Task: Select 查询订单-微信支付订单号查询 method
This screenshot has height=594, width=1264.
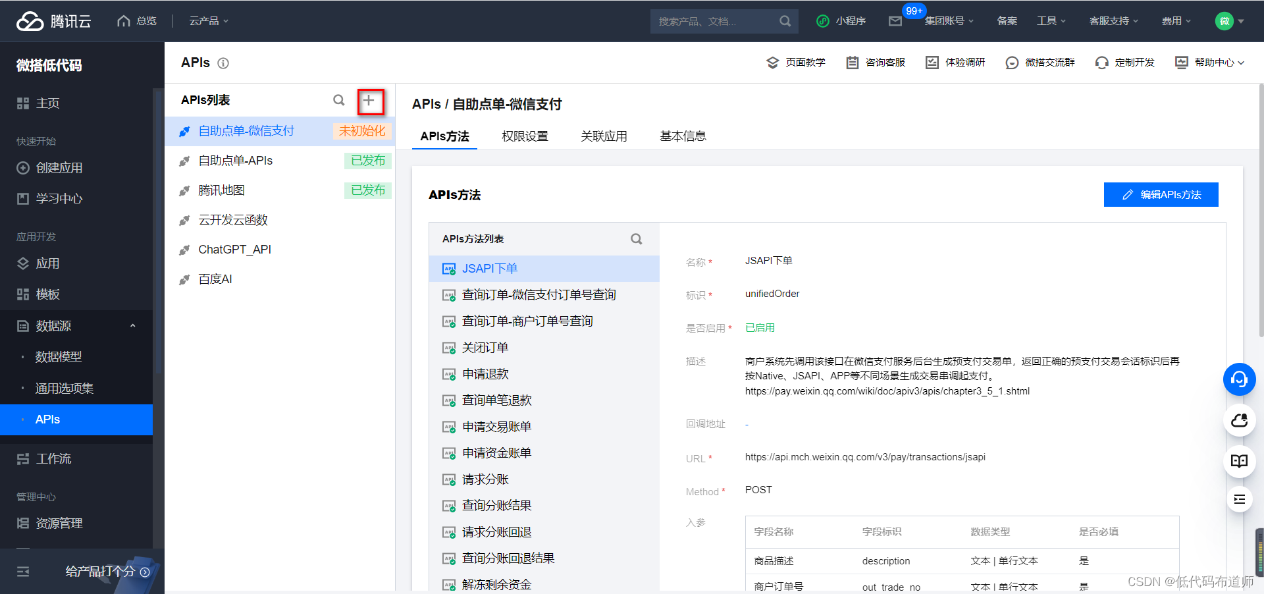Action: (x=544, y=295)
